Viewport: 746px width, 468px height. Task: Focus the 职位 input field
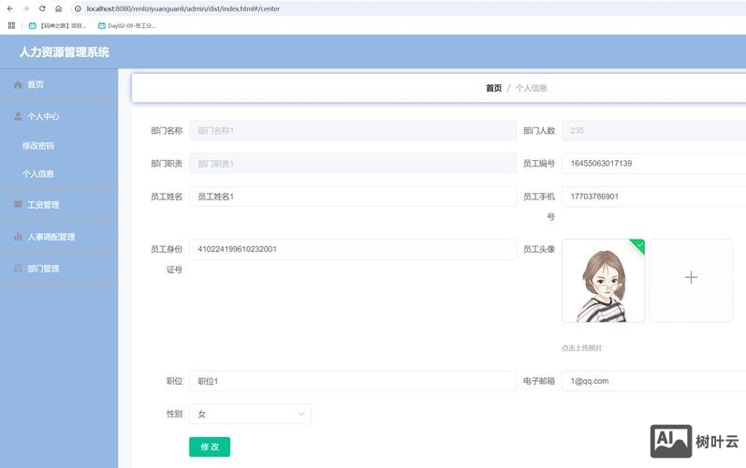(353, 381)
